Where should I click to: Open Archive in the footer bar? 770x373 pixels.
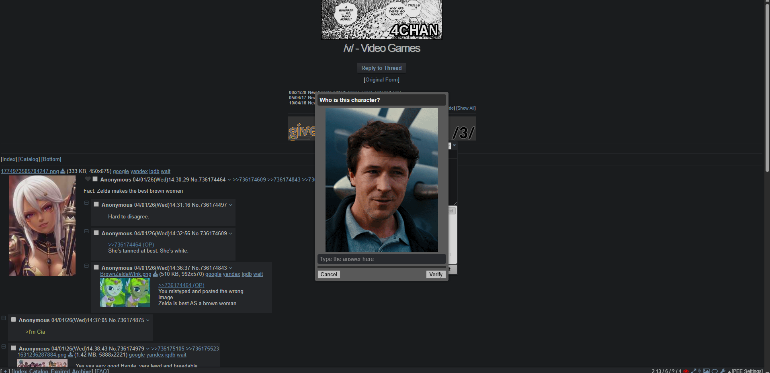tap(82, 371)
